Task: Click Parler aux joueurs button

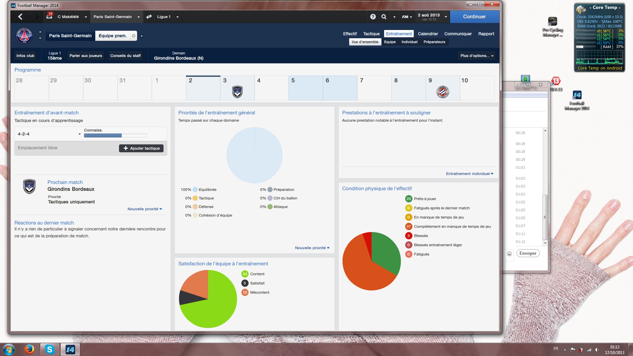Action: (x=86, y=56)
